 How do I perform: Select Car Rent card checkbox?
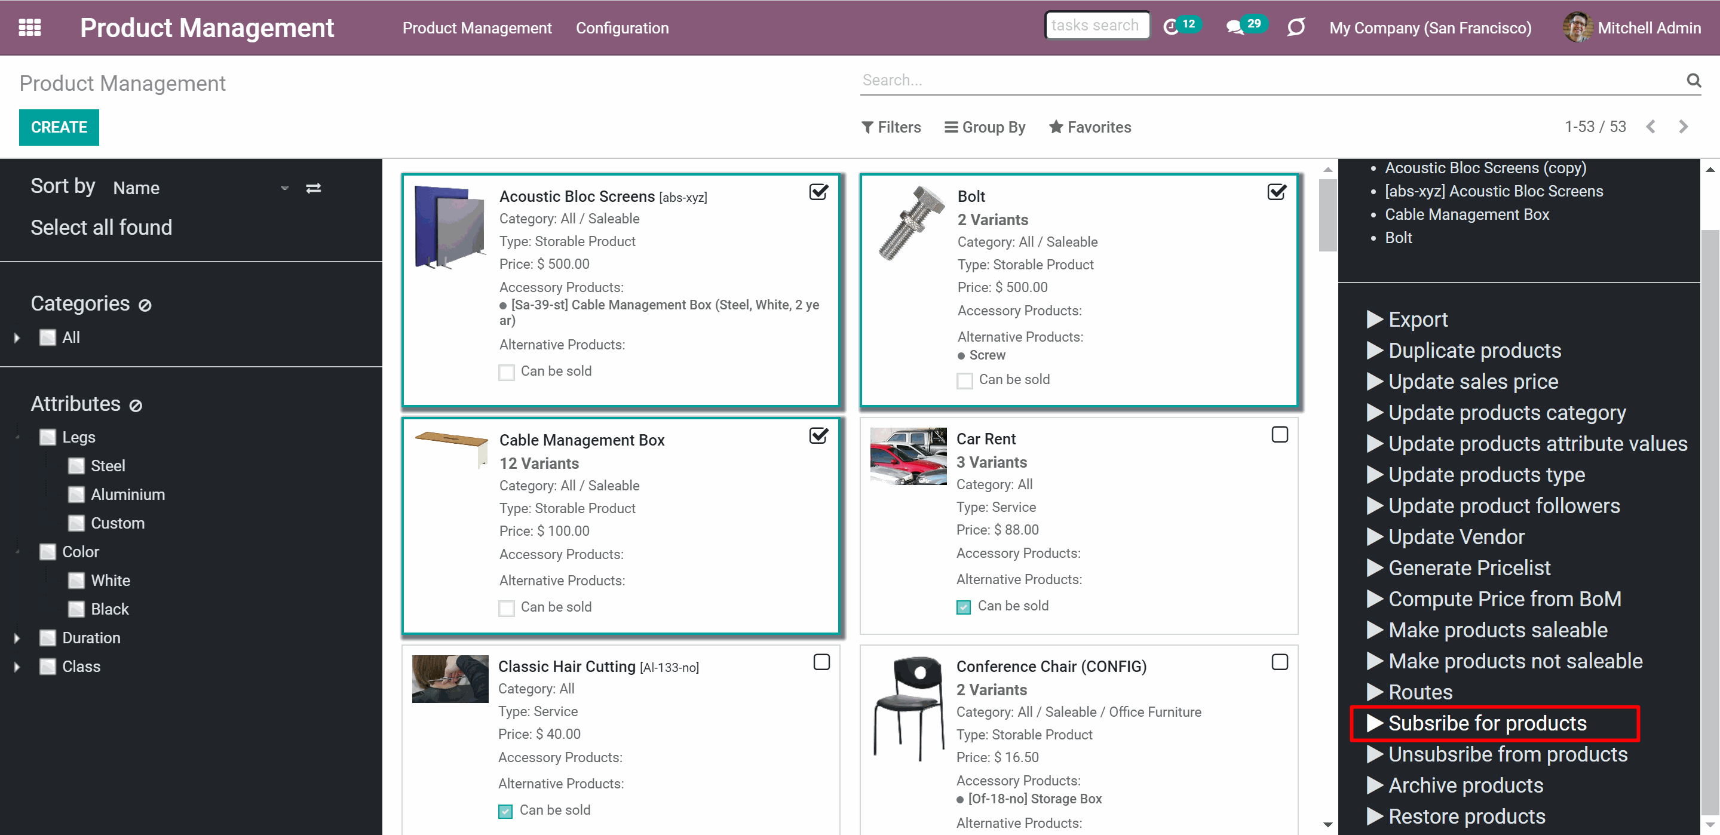pyautogui.click(x=1279, y=434)
